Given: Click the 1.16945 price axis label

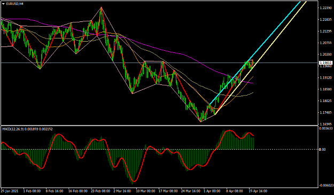Looking at the screenshot, I should click(325, 124).
